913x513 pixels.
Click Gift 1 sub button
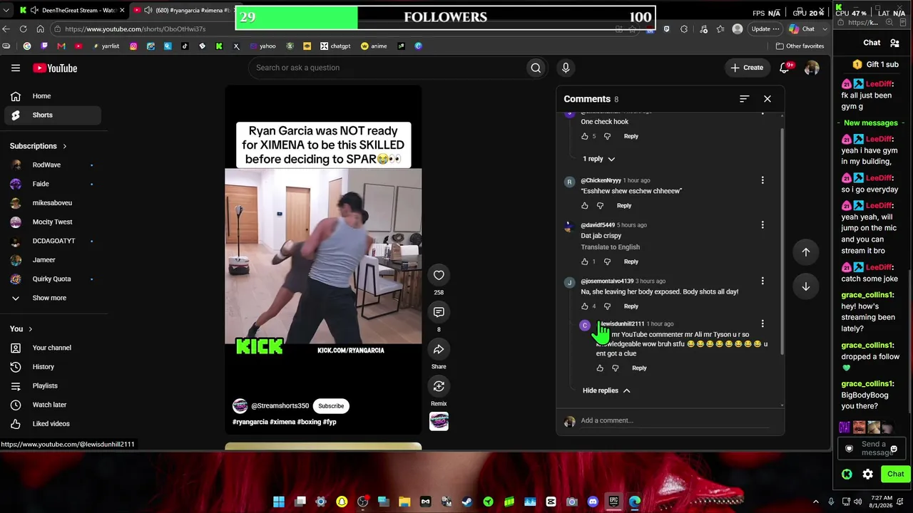[x=875, y=64]
